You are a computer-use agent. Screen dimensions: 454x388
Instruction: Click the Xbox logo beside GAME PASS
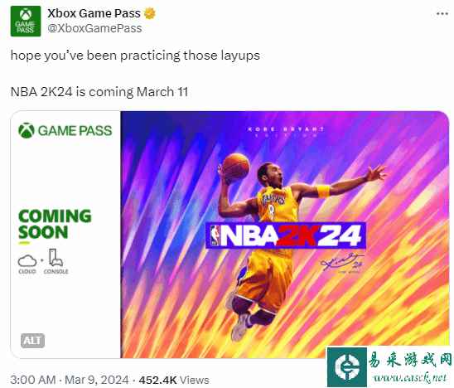tap(27, 130)
